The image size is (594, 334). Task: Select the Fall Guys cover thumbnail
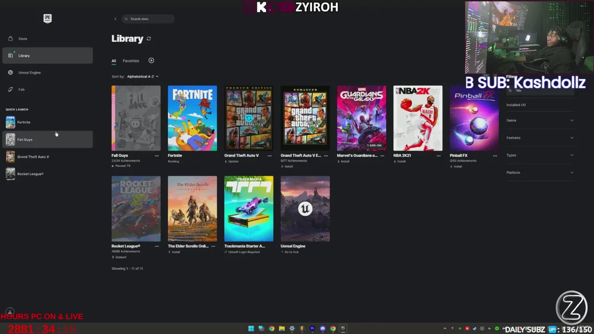coord(136,118)
